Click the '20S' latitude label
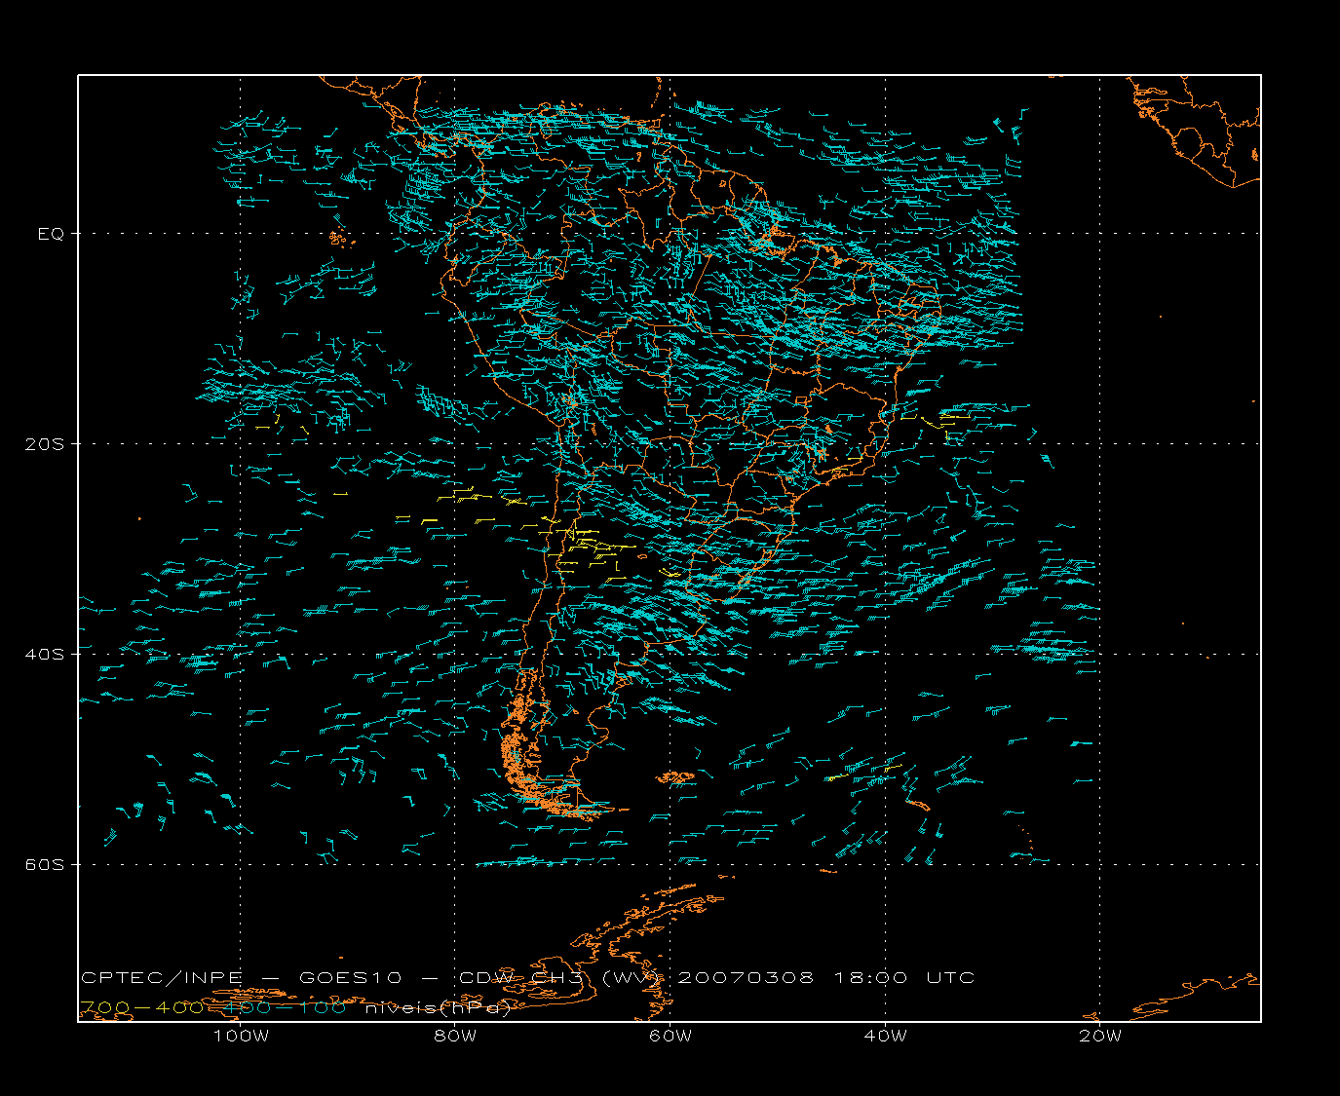Image resolution: width=1340 pixels, height=1096 pixels. [47, 444]
